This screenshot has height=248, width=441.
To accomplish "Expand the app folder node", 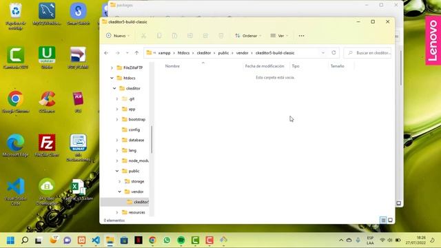I will click(x=117, y=109).
